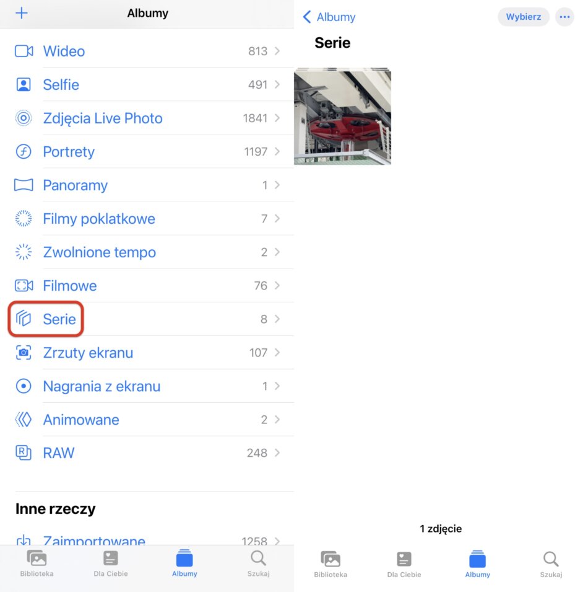Select the Selfie portrait icon
The image size is (588, 592).
(24, 84)
